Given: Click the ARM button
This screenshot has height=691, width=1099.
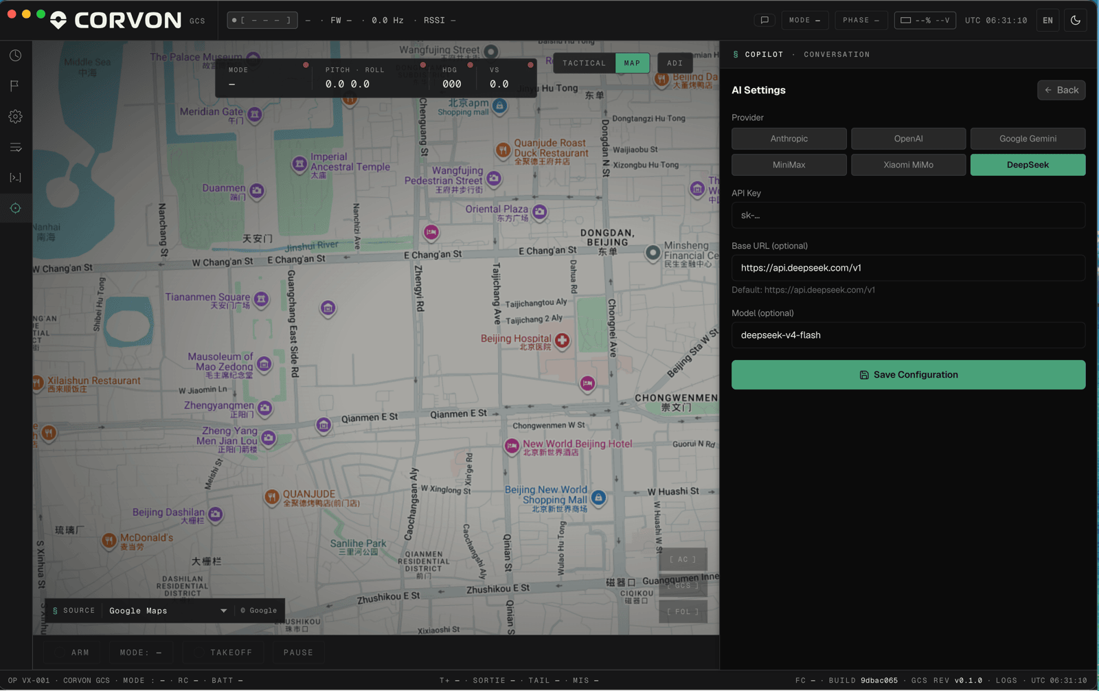Looking at the screenshot, I should click(x=73, y=653).
